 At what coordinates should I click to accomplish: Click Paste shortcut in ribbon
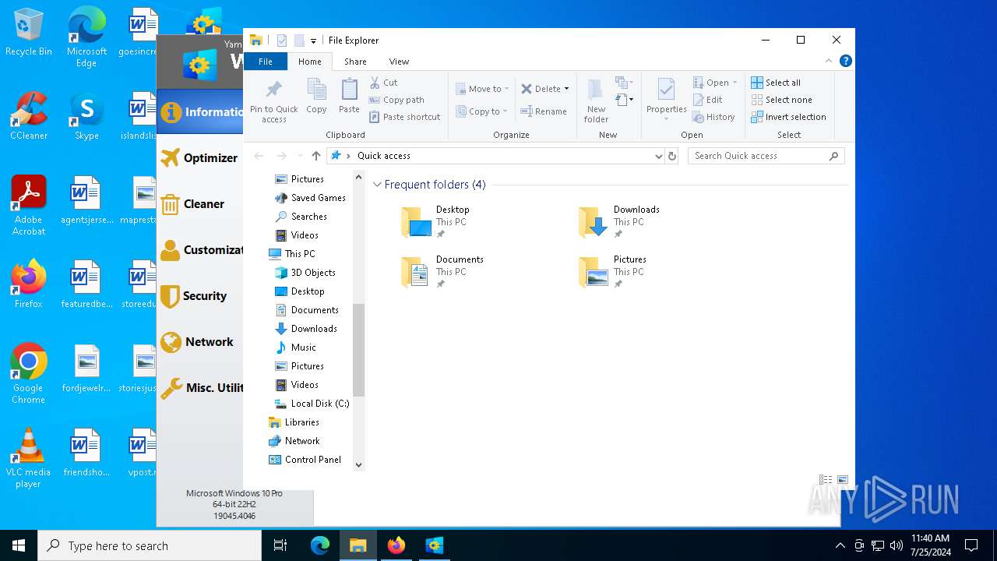pyautogui.click(x=405, y=117)
